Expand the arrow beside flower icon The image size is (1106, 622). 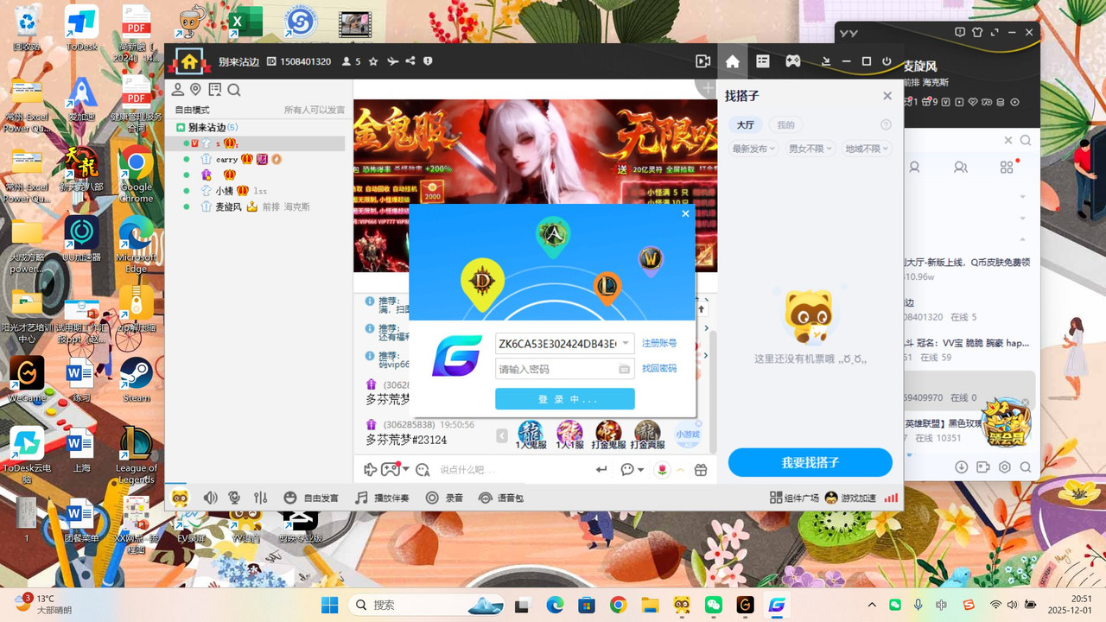click(x=680, y=469)
